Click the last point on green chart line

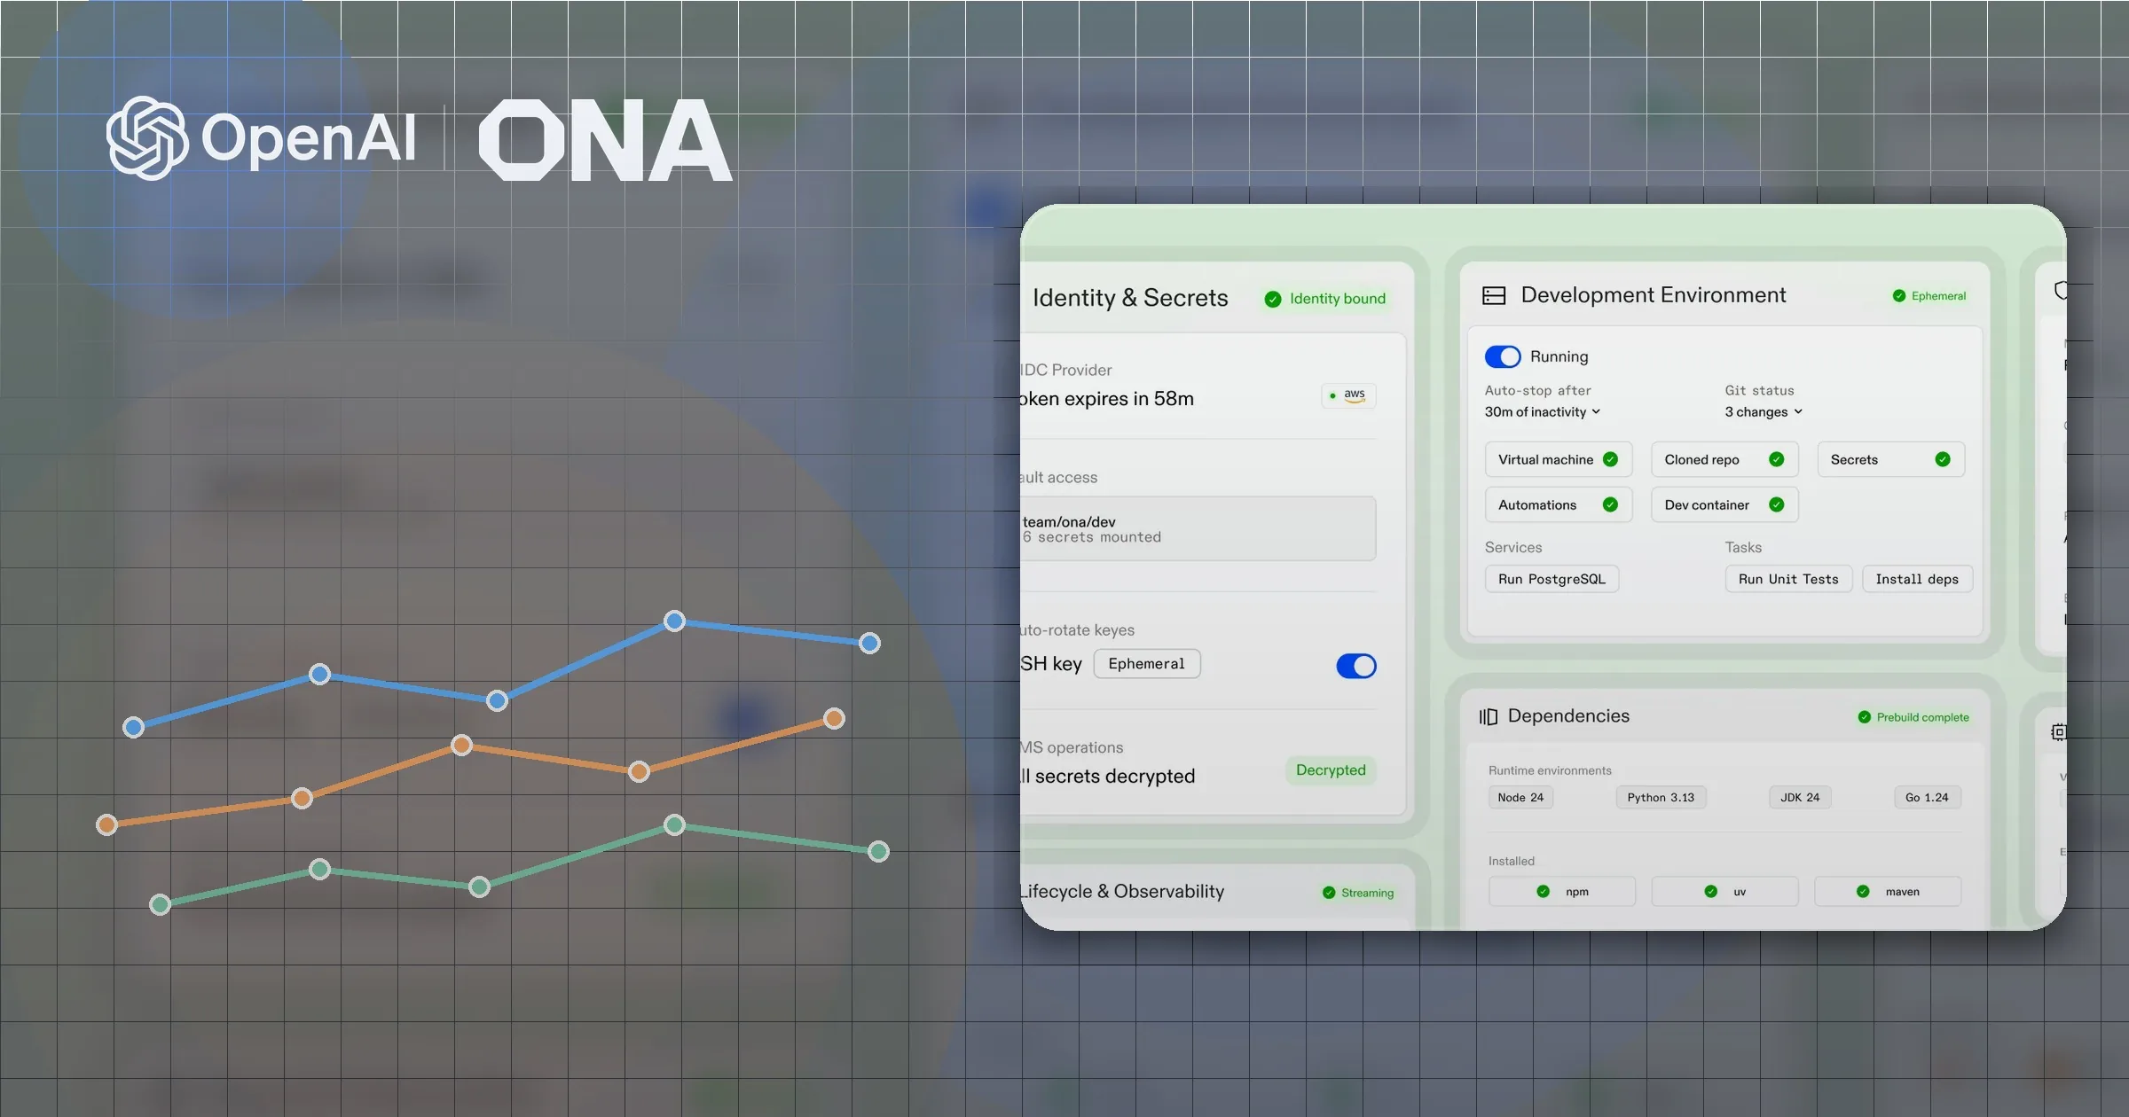(x=878, y=851)
